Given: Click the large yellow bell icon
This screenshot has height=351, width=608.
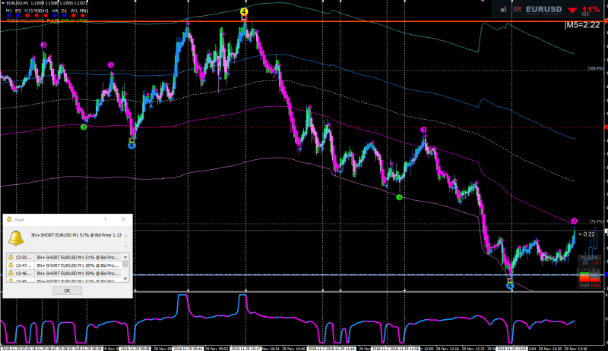Looking at the screenshot, I should 16,238.
